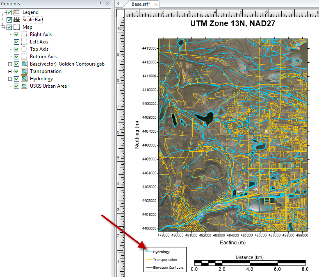
Task: Click the map title UTM Zone 13N, NAD27
Action: pos(232,23)
